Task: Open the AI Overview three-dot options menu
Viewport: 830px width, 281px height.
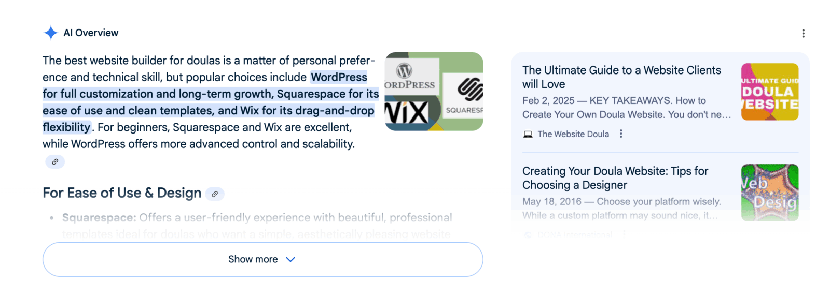Action: [803, 34]
